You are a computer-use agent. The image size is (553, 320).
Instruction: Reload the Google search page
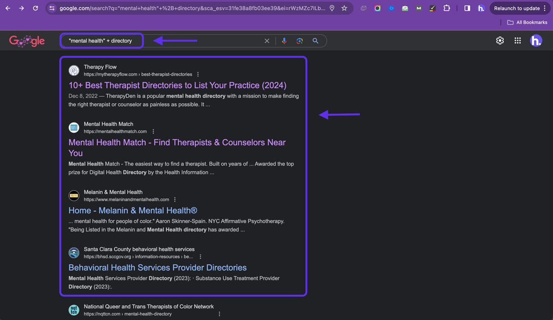click(x=35, y=8)
